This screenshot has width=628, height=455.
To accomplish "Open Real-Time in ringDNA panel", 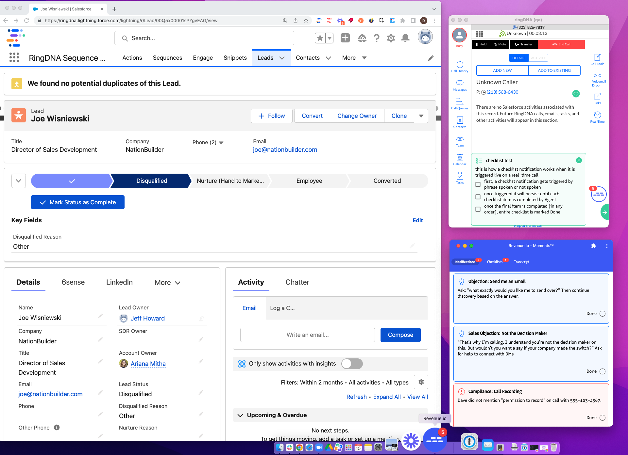I will click(597, 117).
